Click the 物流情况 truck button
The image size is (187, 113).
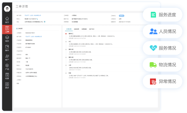click(x=162, y=65)
